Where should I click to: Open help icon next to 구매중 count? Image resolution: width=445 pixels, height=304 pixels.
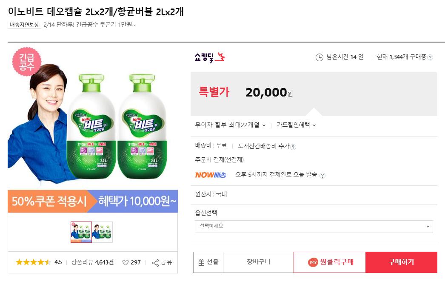pyautogui.click(x=430, y=58)
